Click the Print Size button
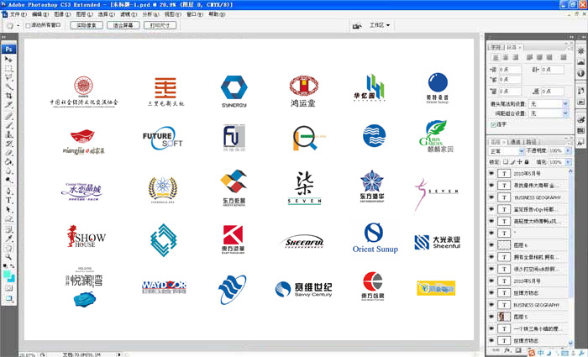 coord(160,25)
